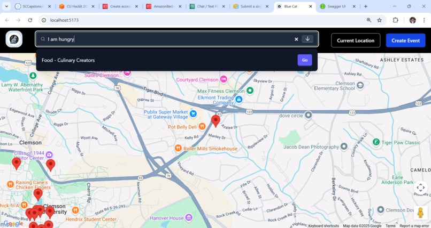
Task: Open Keyboard shortcuts link on map
Action: [x=324, y=226]
